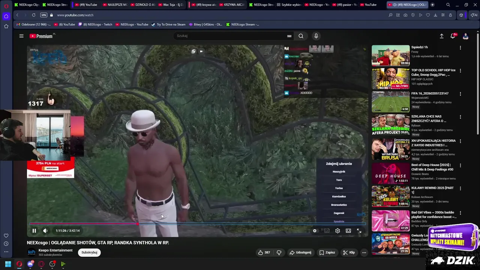Open Opera downloads icon
Image resolution: width=480 pixels, height=270 pixels.
435,15
